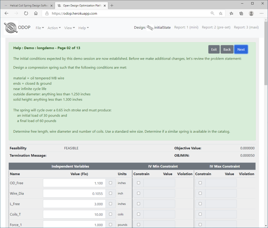Open Report: 3 (maxi)

pos(246,27)
